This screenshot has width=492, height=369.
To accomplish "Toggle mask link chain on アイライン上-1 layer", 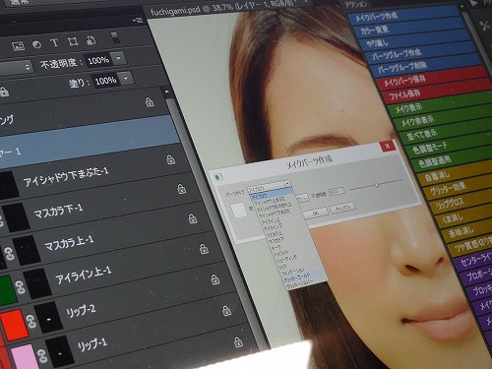I will pyautogui.click(x=21, y=287).
